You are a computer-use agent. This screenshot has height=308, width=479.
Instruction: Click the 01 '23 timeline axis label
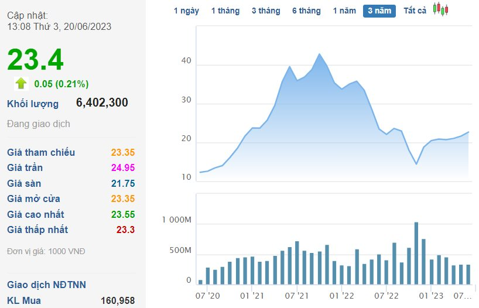click(x=431, y=296)
